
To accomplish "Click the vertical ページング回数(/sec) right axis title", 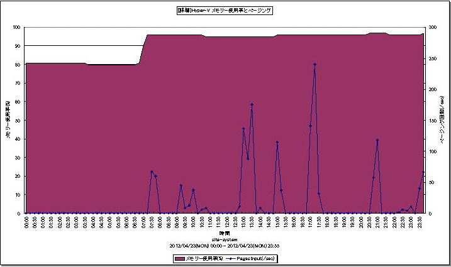I will coord(442,119).
